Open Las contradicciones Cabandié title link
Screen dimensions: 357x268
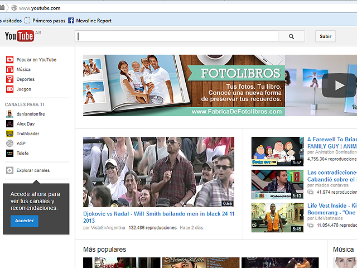[332, 176]
